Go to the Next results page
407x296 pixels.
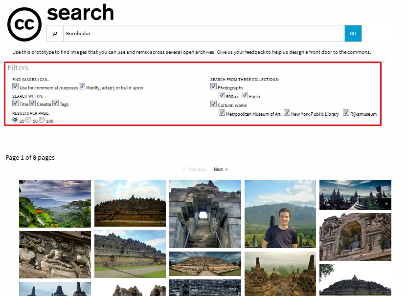[x=220, y=169]
